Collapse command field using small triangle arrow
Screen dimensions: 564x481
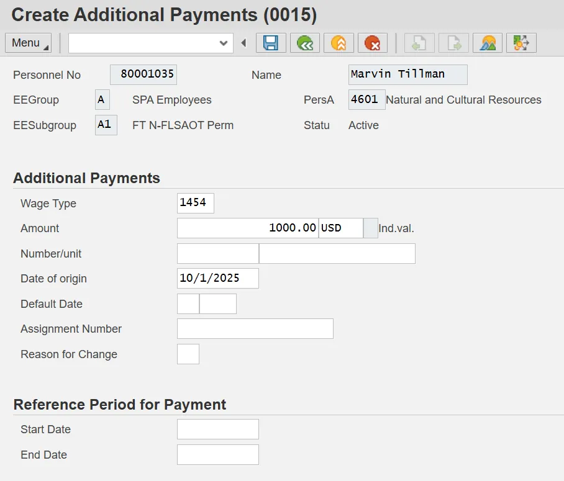click(x=243, y=43)
